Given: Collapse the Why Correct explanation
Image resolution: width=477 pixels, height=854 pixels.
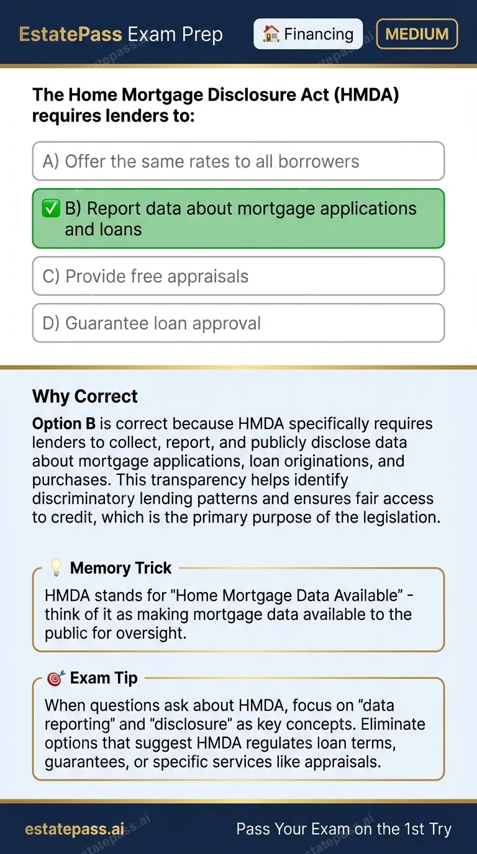Looking at the screenshot, I should pyautogui.click(x=84, y=396).
